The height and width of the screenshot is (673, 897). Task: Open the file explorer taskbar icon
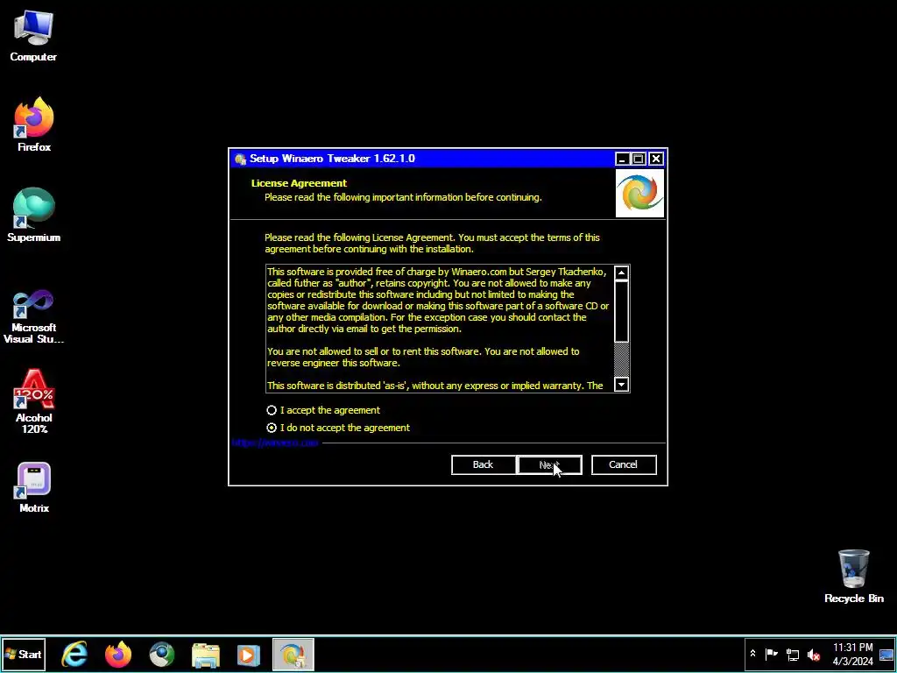tap(205, 654)
